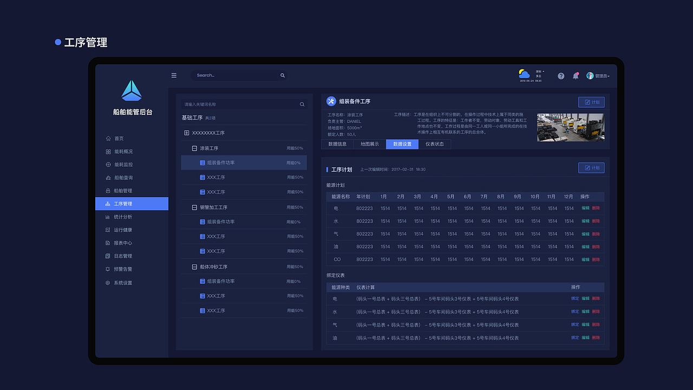The width and height of the screenshot is (693, 390).
Task: Click the administrator avatar picture
Action: click(590, 76)
